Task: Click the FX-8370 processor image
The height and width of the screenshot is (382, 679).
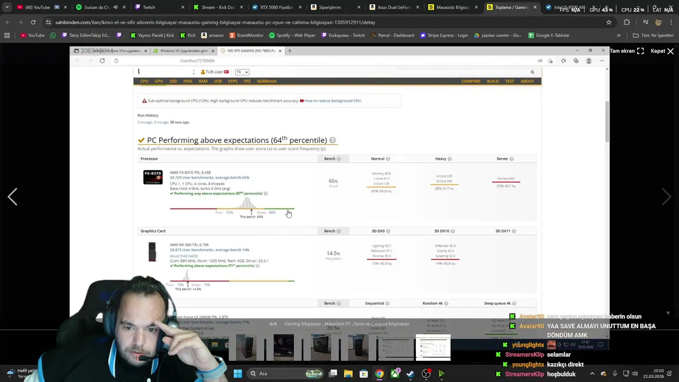Action: point(153,177)
